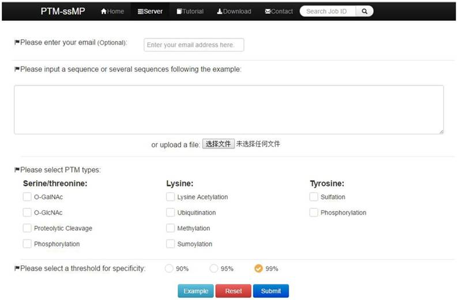This screenshot has width=458, height=300.
Task: Enable the Sulfation checkbox
Action: 314,197
